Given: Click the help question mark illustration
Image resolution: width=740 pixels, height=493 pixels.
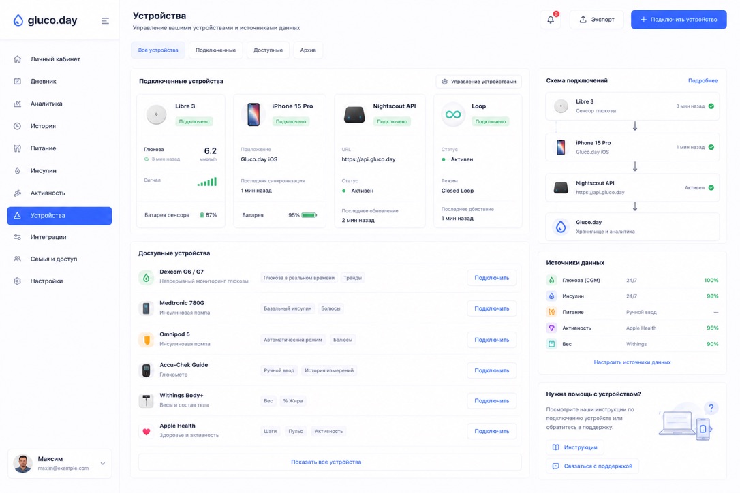Looking at the screenshot, I should coord(711,408).
